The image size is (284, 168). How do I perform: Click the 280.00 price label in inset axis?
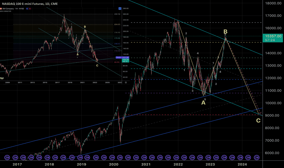[126, 9]
